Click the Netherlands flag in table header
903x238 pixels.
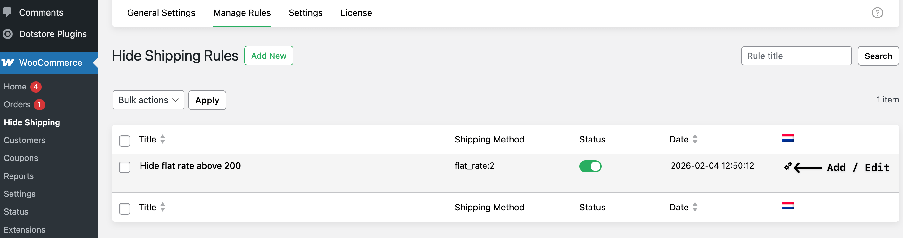(x=787, y=138)
